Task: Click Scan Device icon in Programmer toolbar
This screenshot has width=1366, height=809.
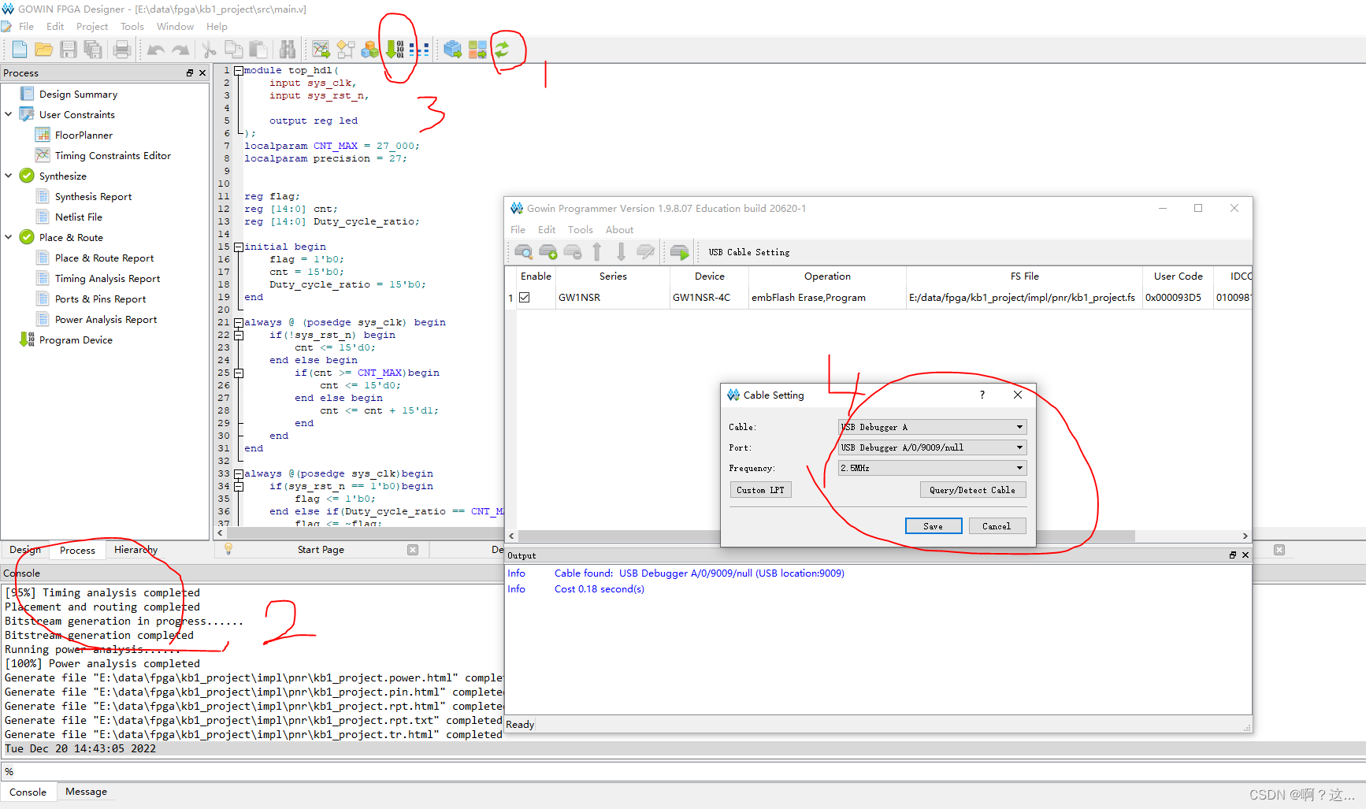Action: click(523, 252)
